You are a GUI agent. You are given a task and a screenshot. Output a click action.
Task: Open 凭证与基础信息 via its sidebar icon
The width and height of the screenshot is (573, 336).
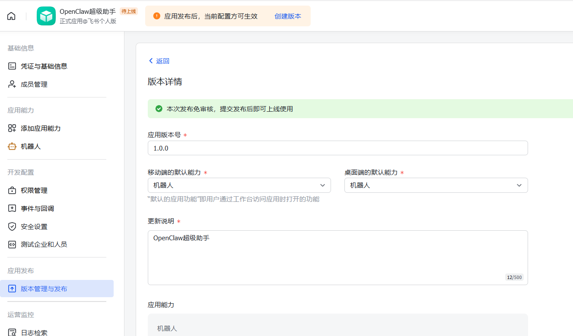click(12, 66)
